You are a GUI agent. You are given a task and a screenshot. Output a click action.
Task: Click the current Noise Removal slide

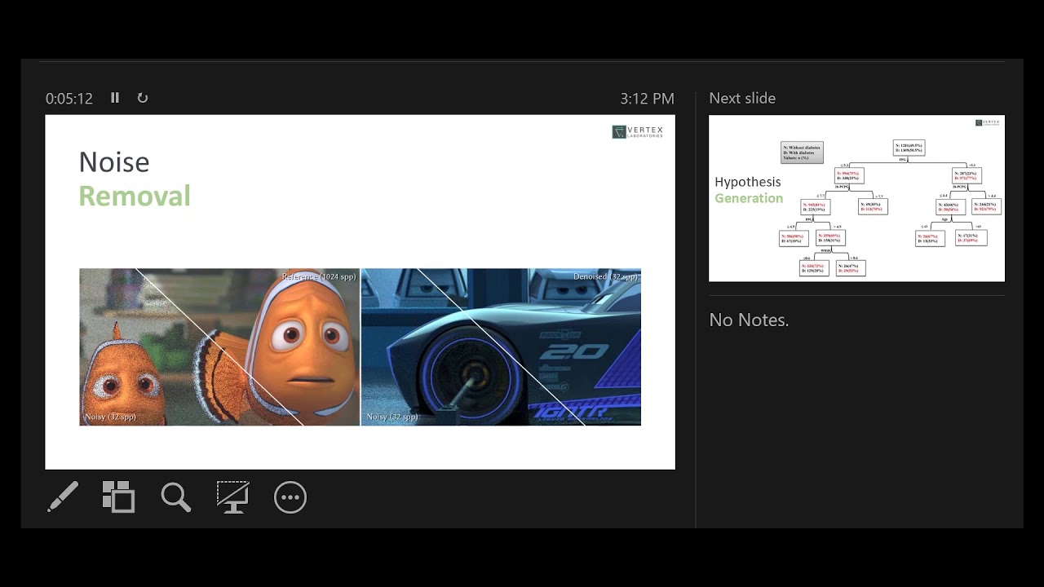coord(360,292)
